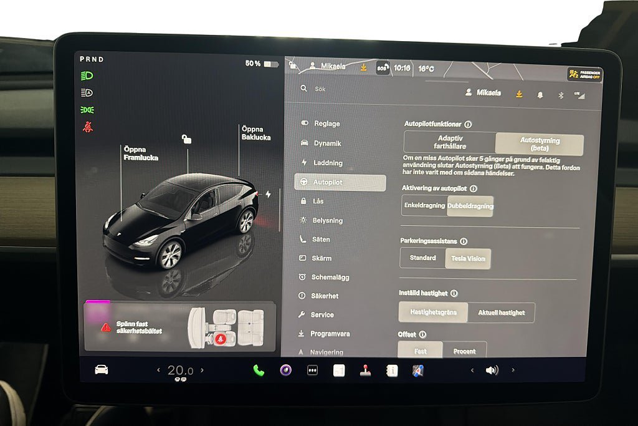Set parking assist to Standard
The image size is (638, 426).
click(x=423, y=258)
